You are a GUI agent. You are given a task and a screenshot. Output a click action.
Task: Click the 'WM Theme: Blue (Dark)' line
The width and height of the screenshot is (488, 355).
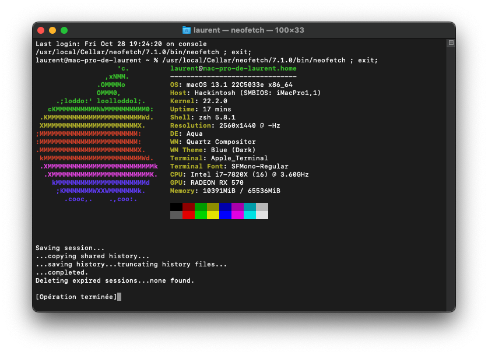click(213, 150)
